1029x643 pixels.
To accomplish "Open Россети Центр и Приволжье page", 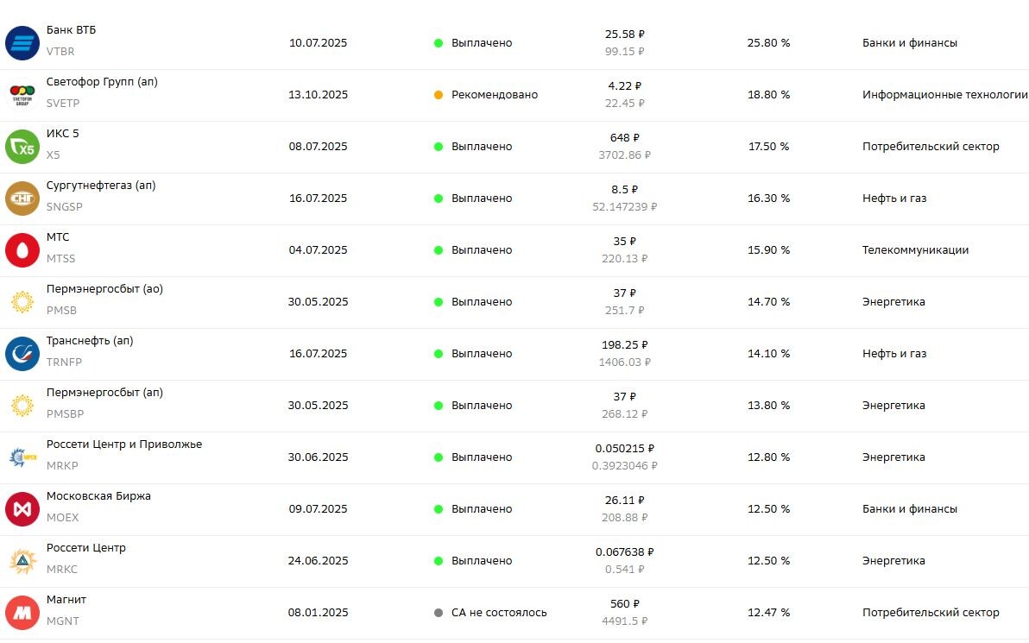I will pos(124,444).
